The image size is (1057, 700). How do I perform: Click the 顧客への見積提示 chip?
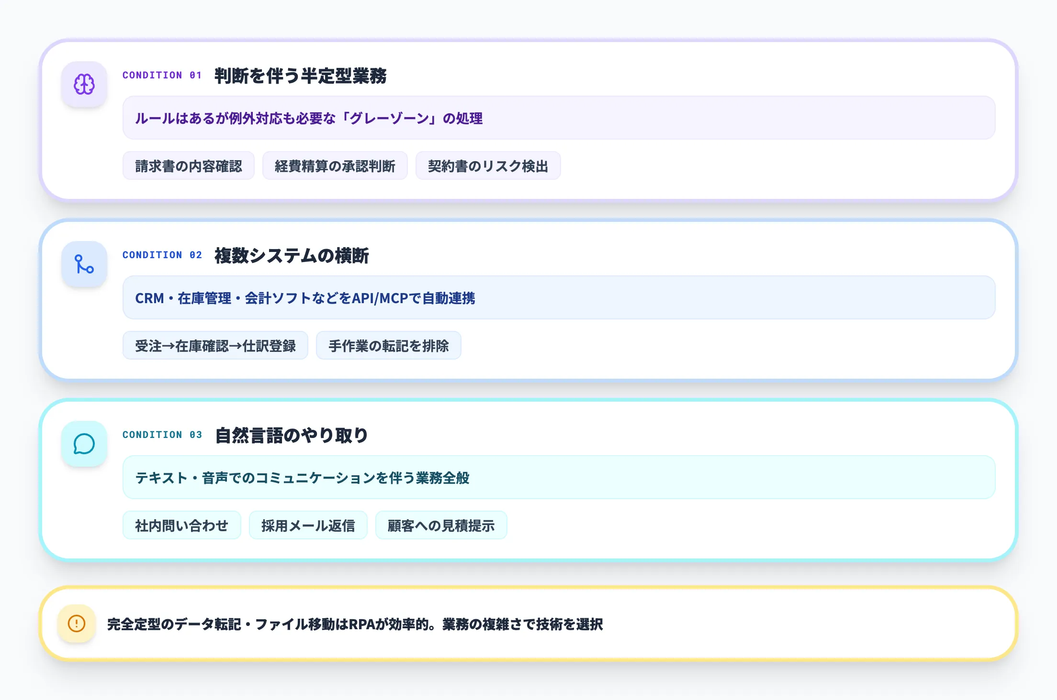point(441,525)
